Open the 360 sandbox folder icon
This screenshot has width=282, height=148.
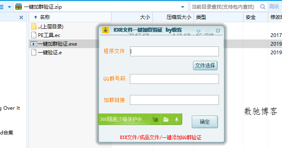pyautogui.click(x=166, y=119)
